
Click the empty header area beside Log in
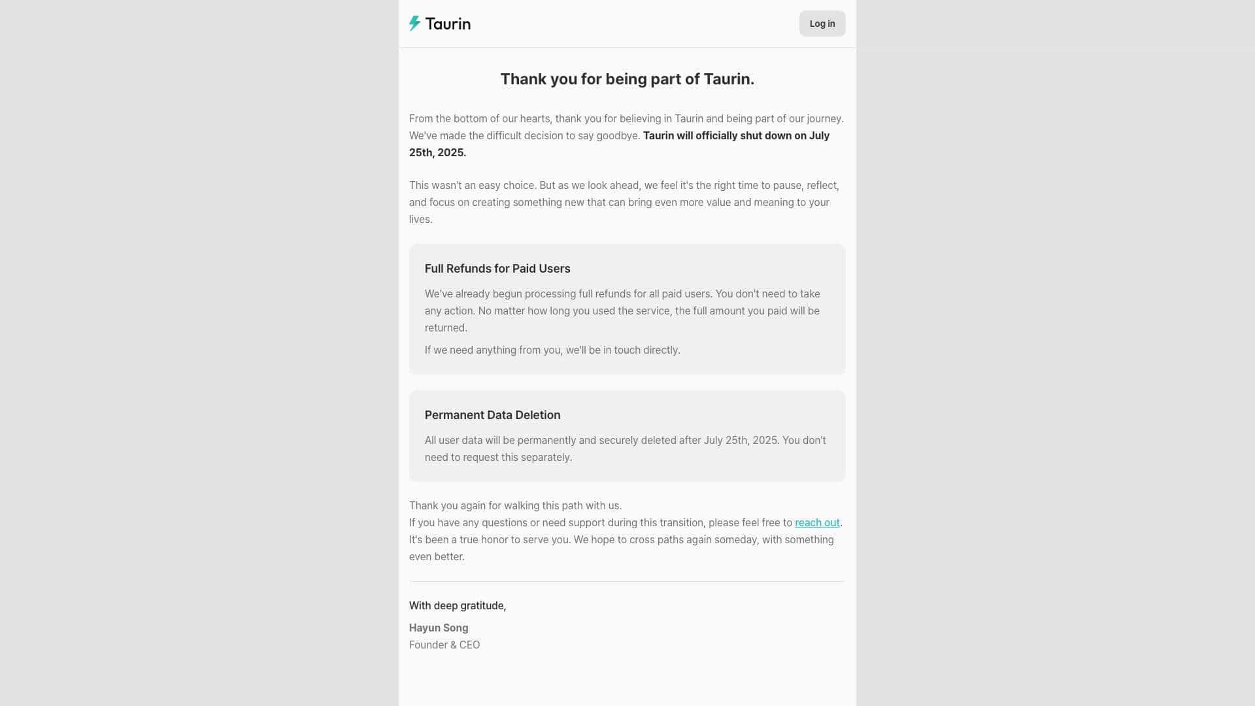tap(634, 24)
